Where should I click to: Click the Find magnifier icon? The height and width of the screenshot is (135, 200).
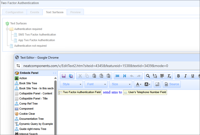(x=148, y=76)
